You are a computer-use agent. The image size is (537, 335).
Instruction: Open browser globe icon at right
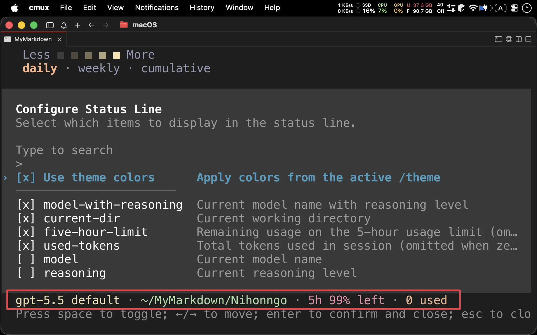tap(509, 39)
